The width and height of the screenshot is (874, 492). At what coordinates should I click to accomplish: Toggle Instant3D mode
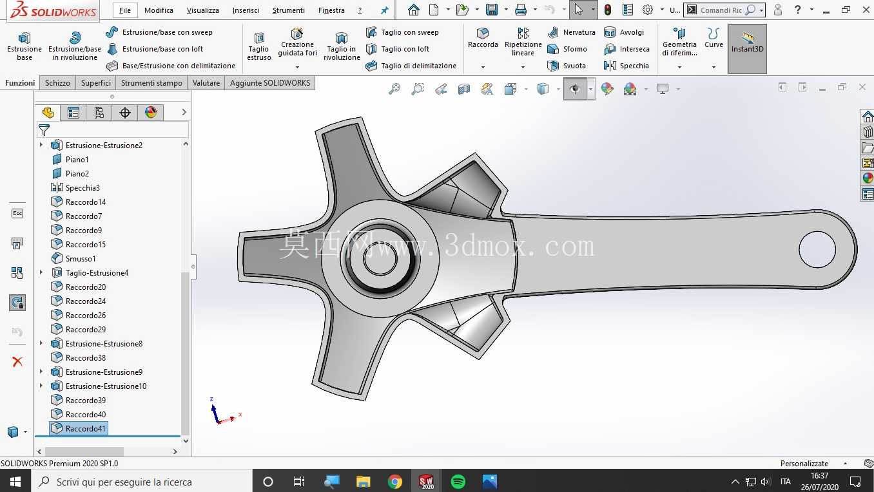(x=748, y=49)
